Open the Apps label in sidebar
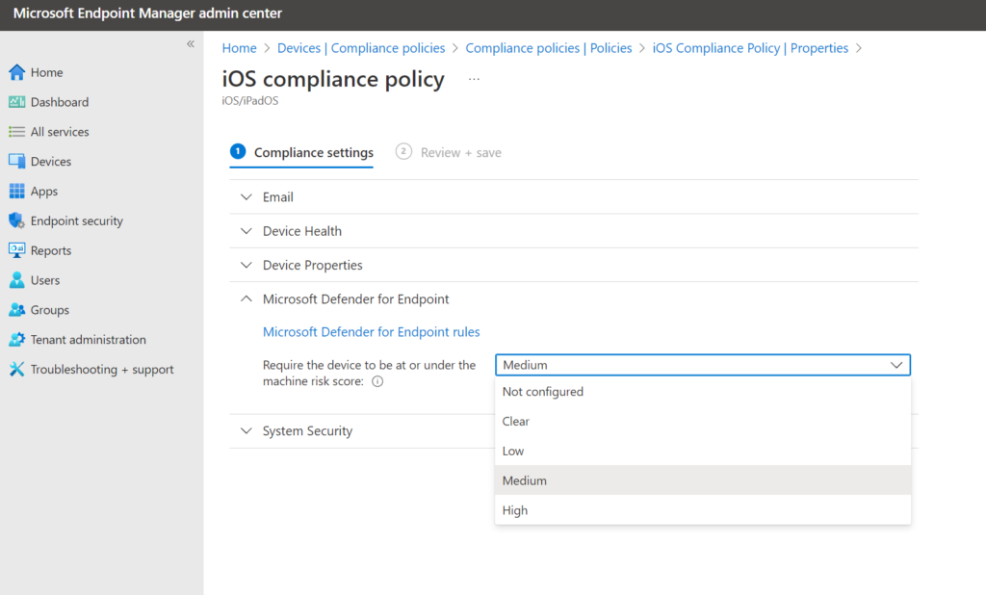The image size is (986, 595). pos(44,192)
